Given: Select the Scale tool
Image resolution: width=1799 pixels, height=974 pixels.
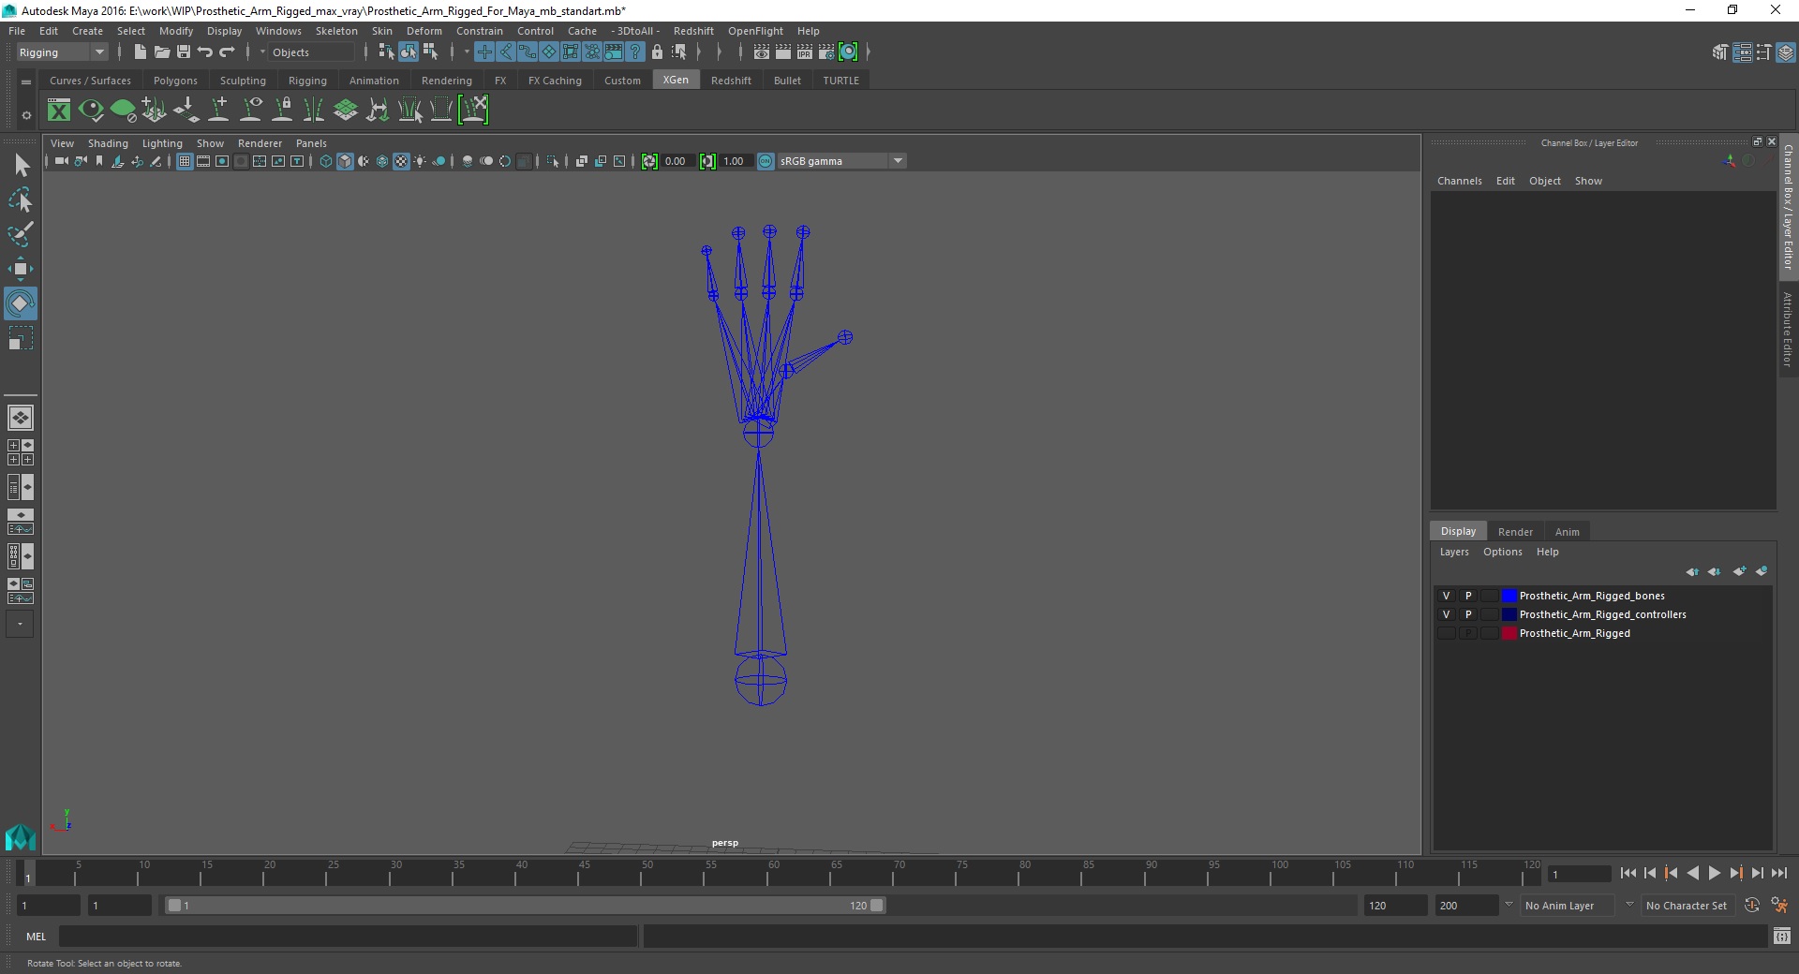Looking at the screenshot, I should tap(21, 338).
